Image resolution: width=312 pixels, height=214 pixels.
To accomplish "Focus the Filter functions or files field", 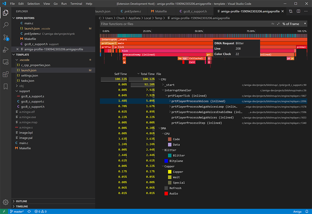I will pos(185,24).
